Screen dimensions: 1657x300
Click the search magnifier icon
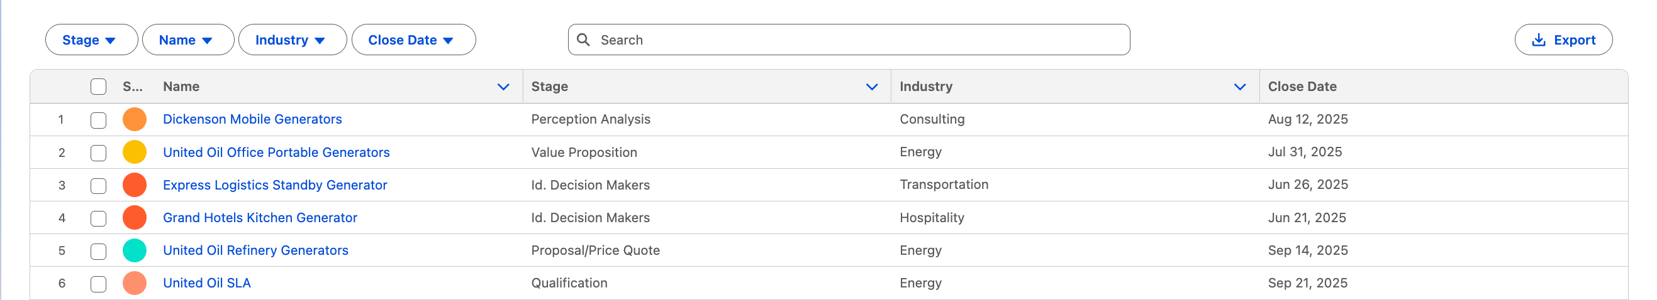click(583, 40)
